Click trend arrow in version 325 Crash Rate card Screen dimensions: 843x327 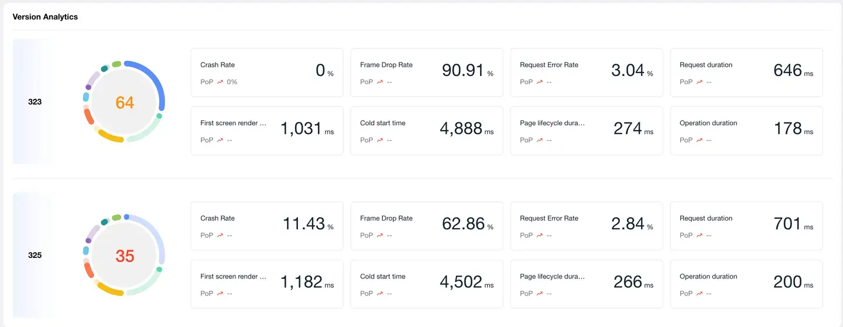[x=220, y=235]
